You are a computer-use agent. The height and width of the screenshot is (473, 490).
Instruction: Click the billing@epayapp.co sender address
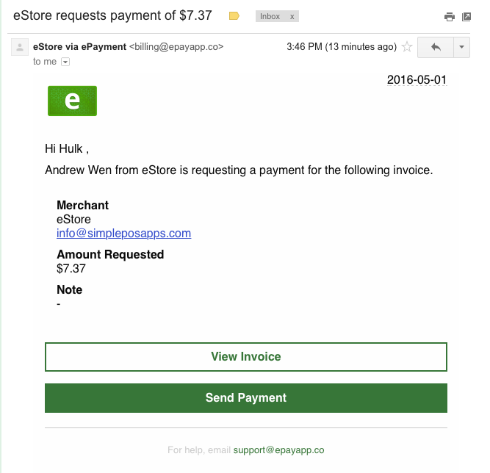click(x=176, y=47)
